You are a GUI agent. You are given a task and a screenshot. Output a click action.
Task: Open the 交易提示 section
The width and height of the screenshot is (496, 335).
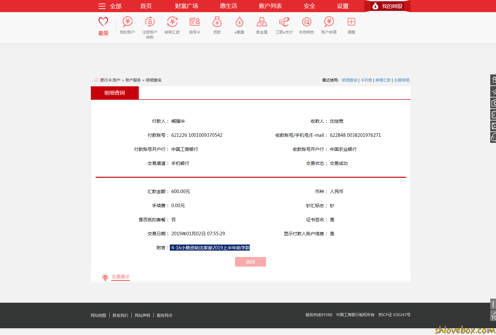(120, 277)
